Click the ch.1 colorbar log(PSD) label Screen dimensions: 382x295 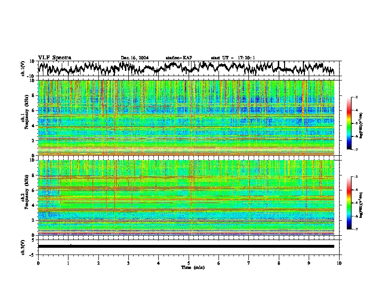tap(361, 125)
